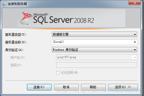The width and height of the screenshot is (144, 96).
Task: Click the 身份验证(A) label
Action: pos(15,50)
